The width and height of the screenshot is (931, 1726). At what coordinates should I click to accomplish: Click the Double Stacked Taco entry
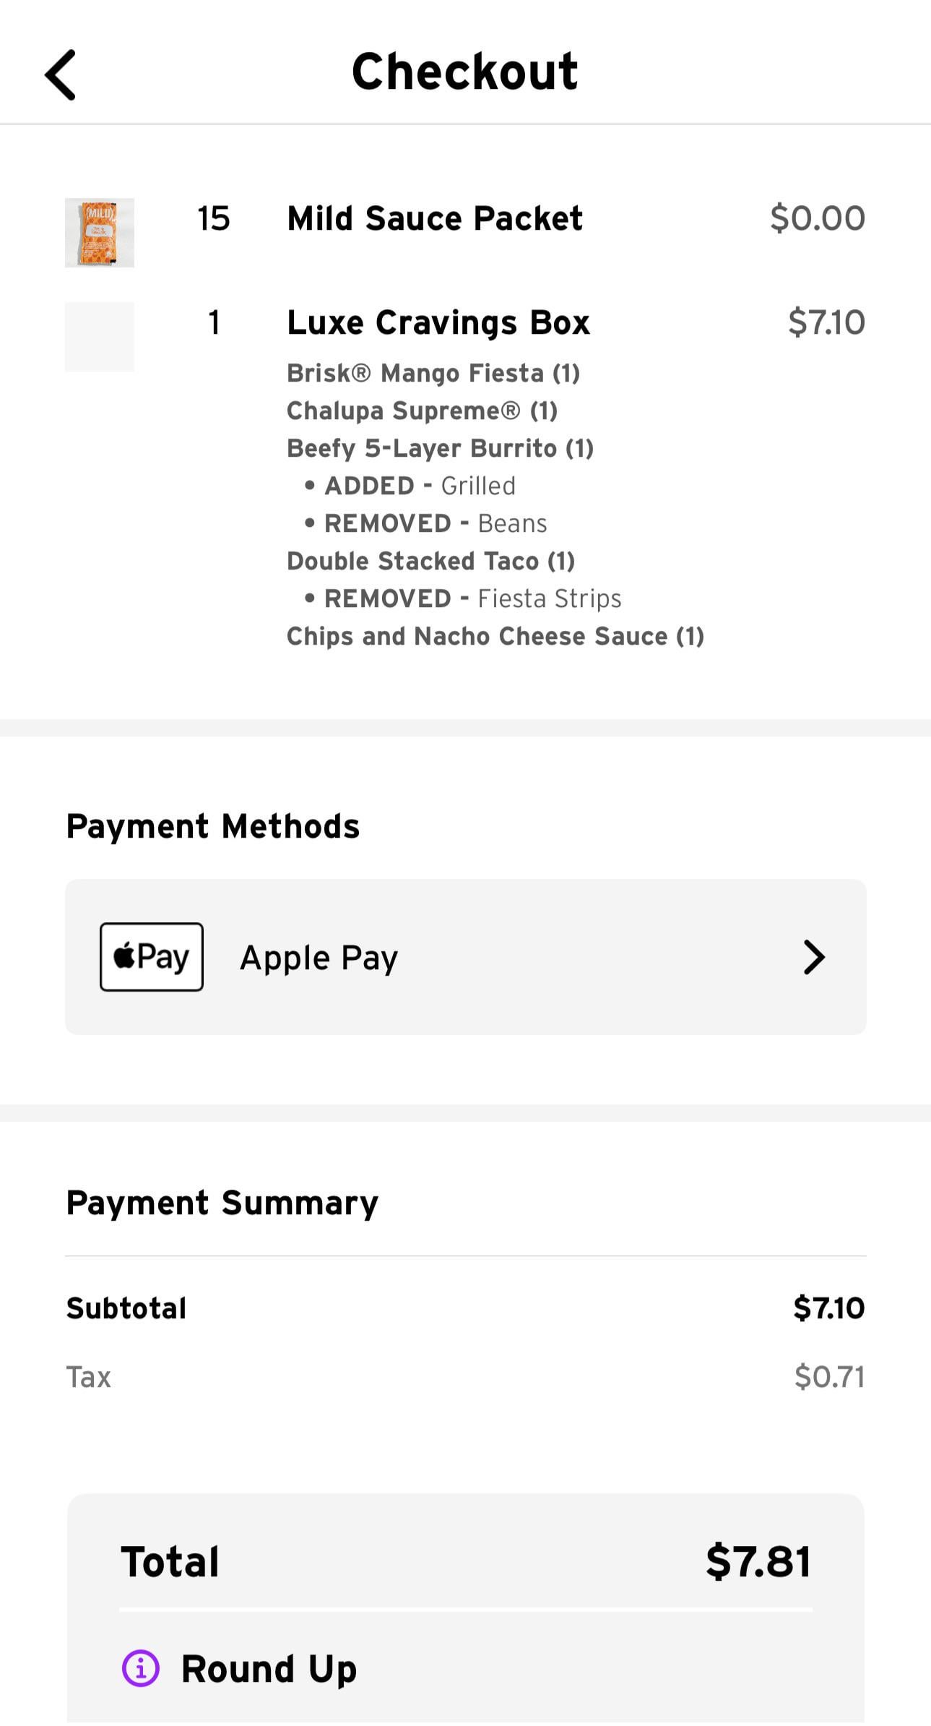[x=430, y=561]
